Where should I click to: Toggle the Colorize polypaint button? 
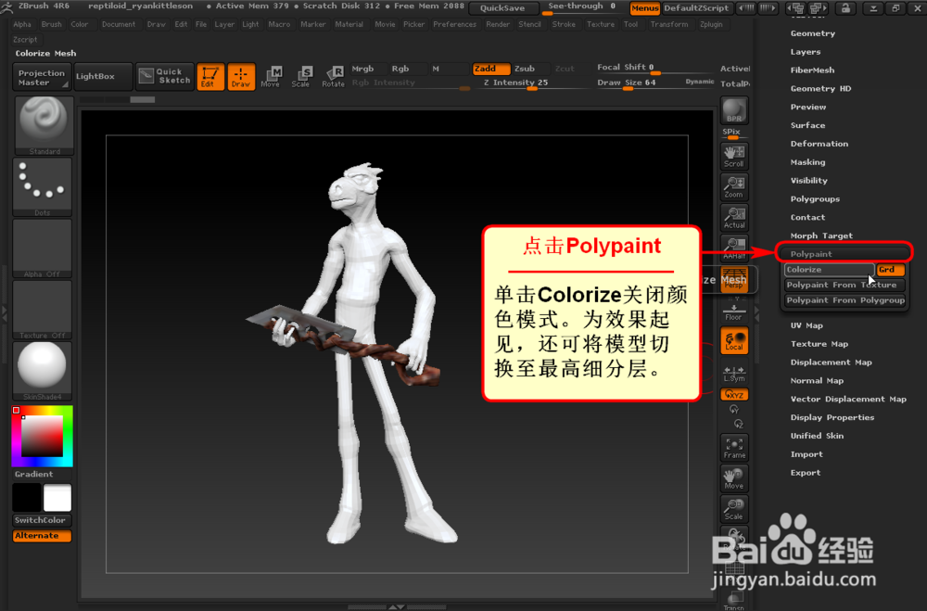click(x=830, y=270)
